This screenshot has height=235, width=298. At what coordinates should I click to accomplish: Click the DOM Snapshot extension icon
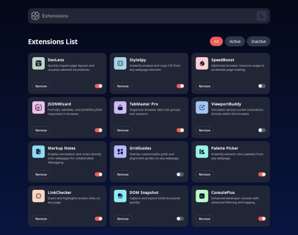pyautogui.click(x=120, y=196)
